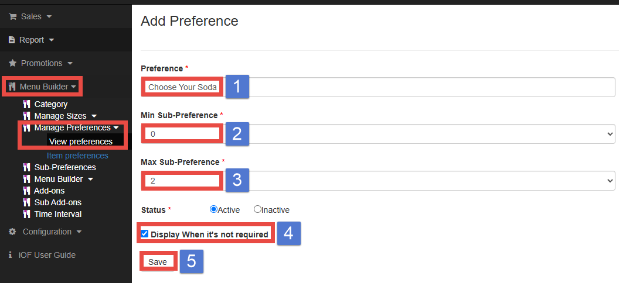Open the Min Sub-Preference dropdown
This screenshot has height=283, width=619.
click(377, 134)
